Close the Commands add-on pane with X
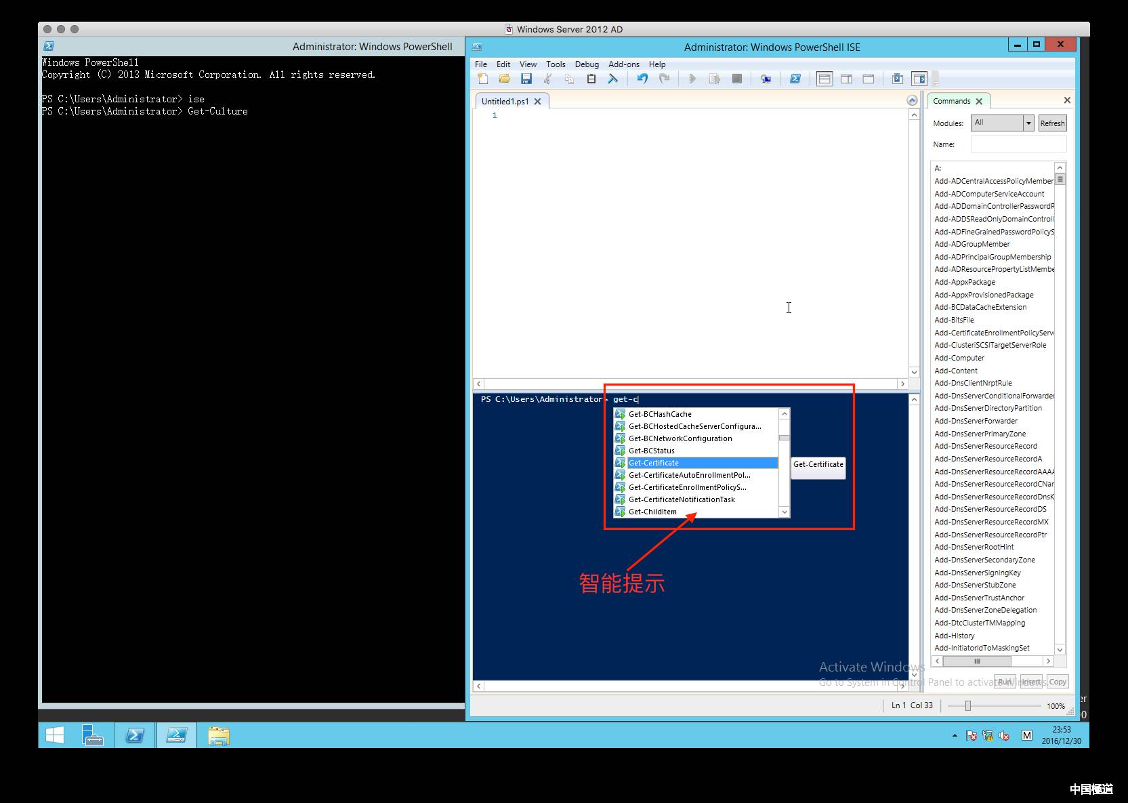 tap(1067, 100)
